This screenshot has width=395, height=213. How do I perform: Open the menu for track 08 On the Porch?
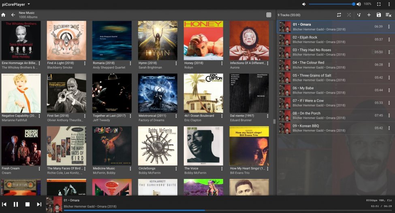pos(389,115)
